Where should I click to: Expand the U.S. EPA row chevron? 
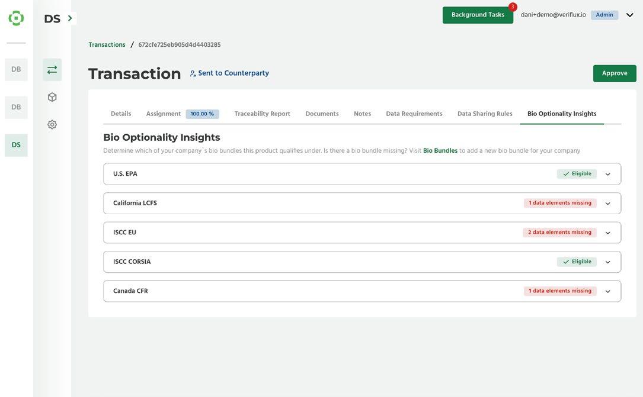click(607, 174)
